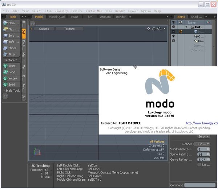Open the Render menu
The width and height of the screenshot is (218, 189).
tap(120, 11)
